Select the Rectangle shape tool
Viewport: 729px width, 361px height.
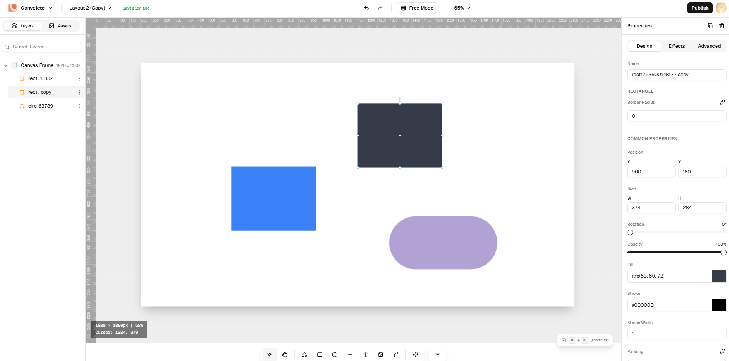pos(320,354)
